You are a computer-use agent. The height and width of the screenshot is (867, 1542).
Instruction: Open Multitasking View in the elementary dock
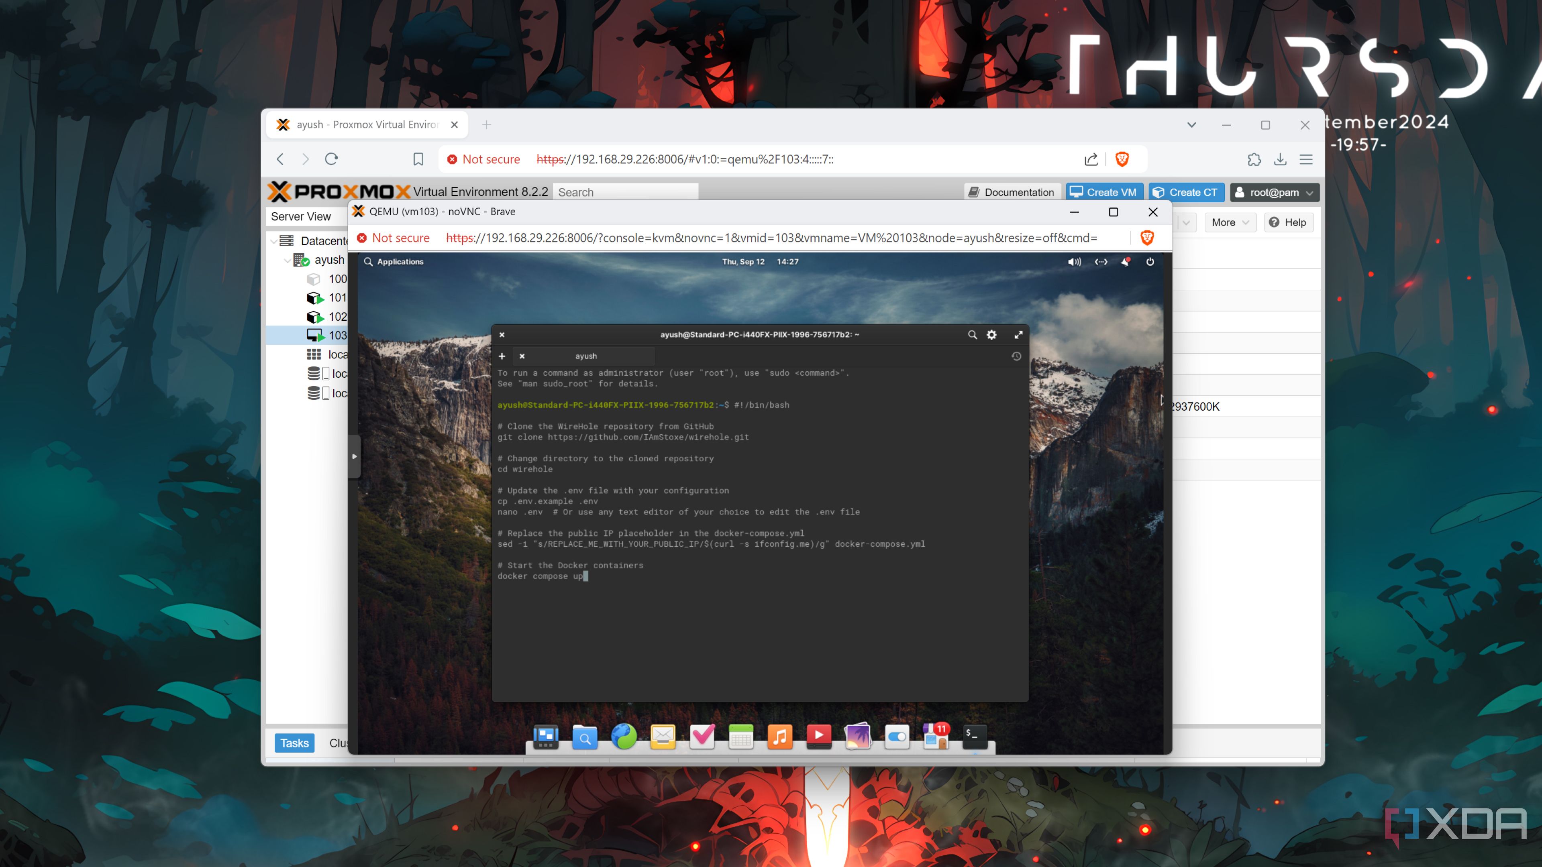[546, 737]
